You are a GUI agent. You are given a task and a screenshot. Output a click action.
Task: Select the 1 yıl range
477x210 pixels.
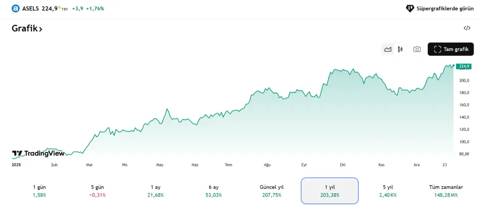pyautogui.click(x=330, y=191)
